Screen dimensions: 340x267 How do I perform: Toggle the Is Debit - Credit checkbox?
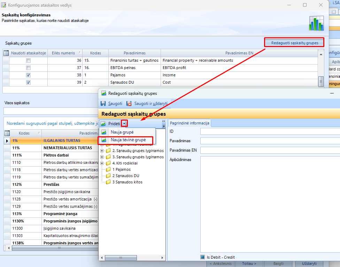[x=202, y=257]
